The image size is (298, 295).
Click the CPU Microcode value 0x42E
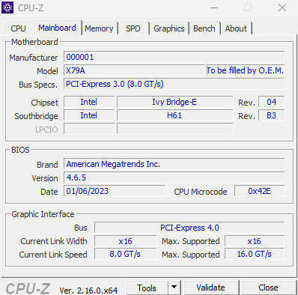[x=259, y=191]
